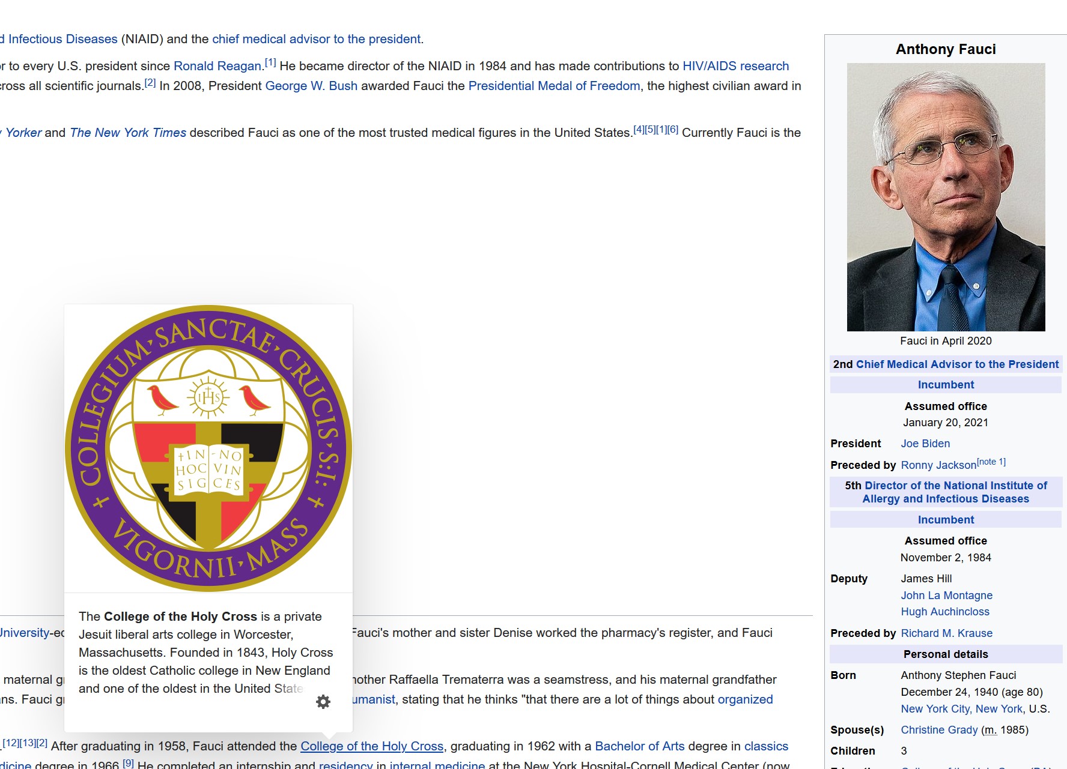Screen dimensions: 1067x769
Task: Jump to citation reference [6]
Action: coord(673,129)
